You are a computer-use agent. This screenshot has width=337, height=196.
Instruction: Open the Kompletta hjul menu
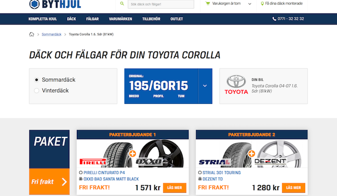click(44, 19)
